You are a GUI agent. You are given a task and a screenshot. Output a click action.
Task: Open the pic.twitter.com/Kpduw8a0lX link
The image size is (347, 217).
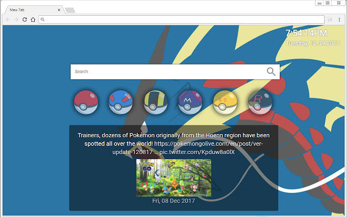click(197, 152)
